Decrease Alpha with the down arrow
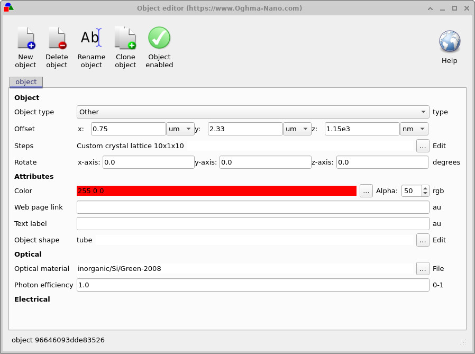 click(x=425, y=194)
